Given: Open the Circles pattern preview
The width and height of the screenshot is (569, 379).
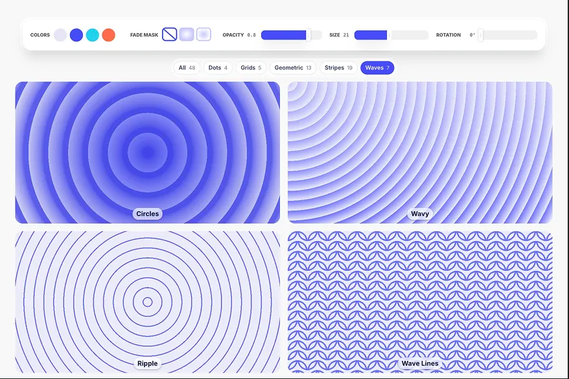Looking at the screenshot, I should click(147, 152).
